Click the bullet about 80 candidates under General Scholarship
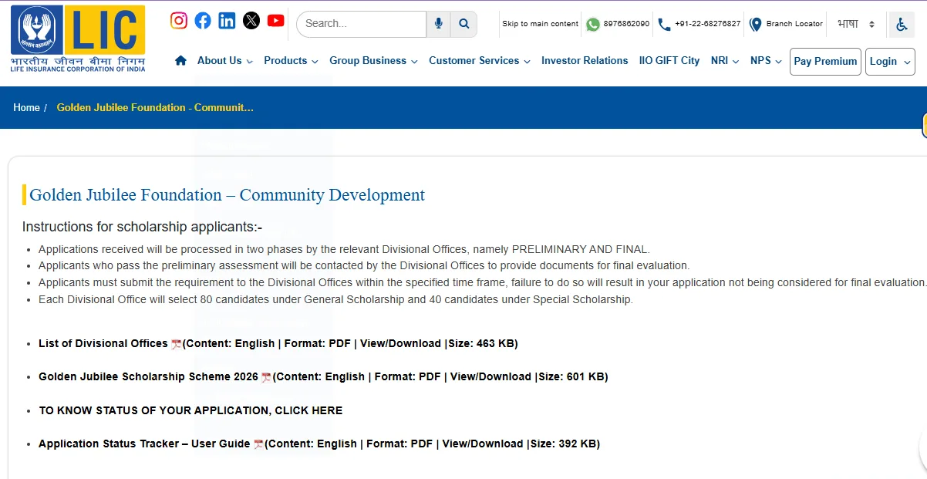The width and height of the screenshot is (927, 479). (x=335, y=299)
